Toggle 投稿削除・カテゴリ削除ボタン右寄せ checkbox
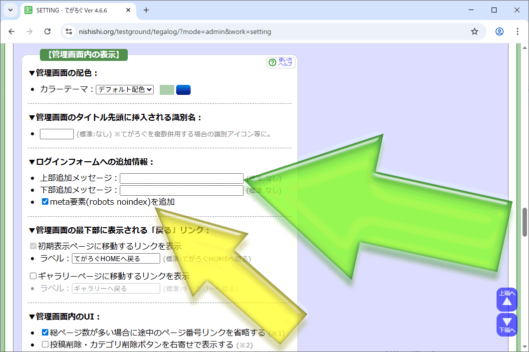This screenshot has width=529, height=352. 45,345
